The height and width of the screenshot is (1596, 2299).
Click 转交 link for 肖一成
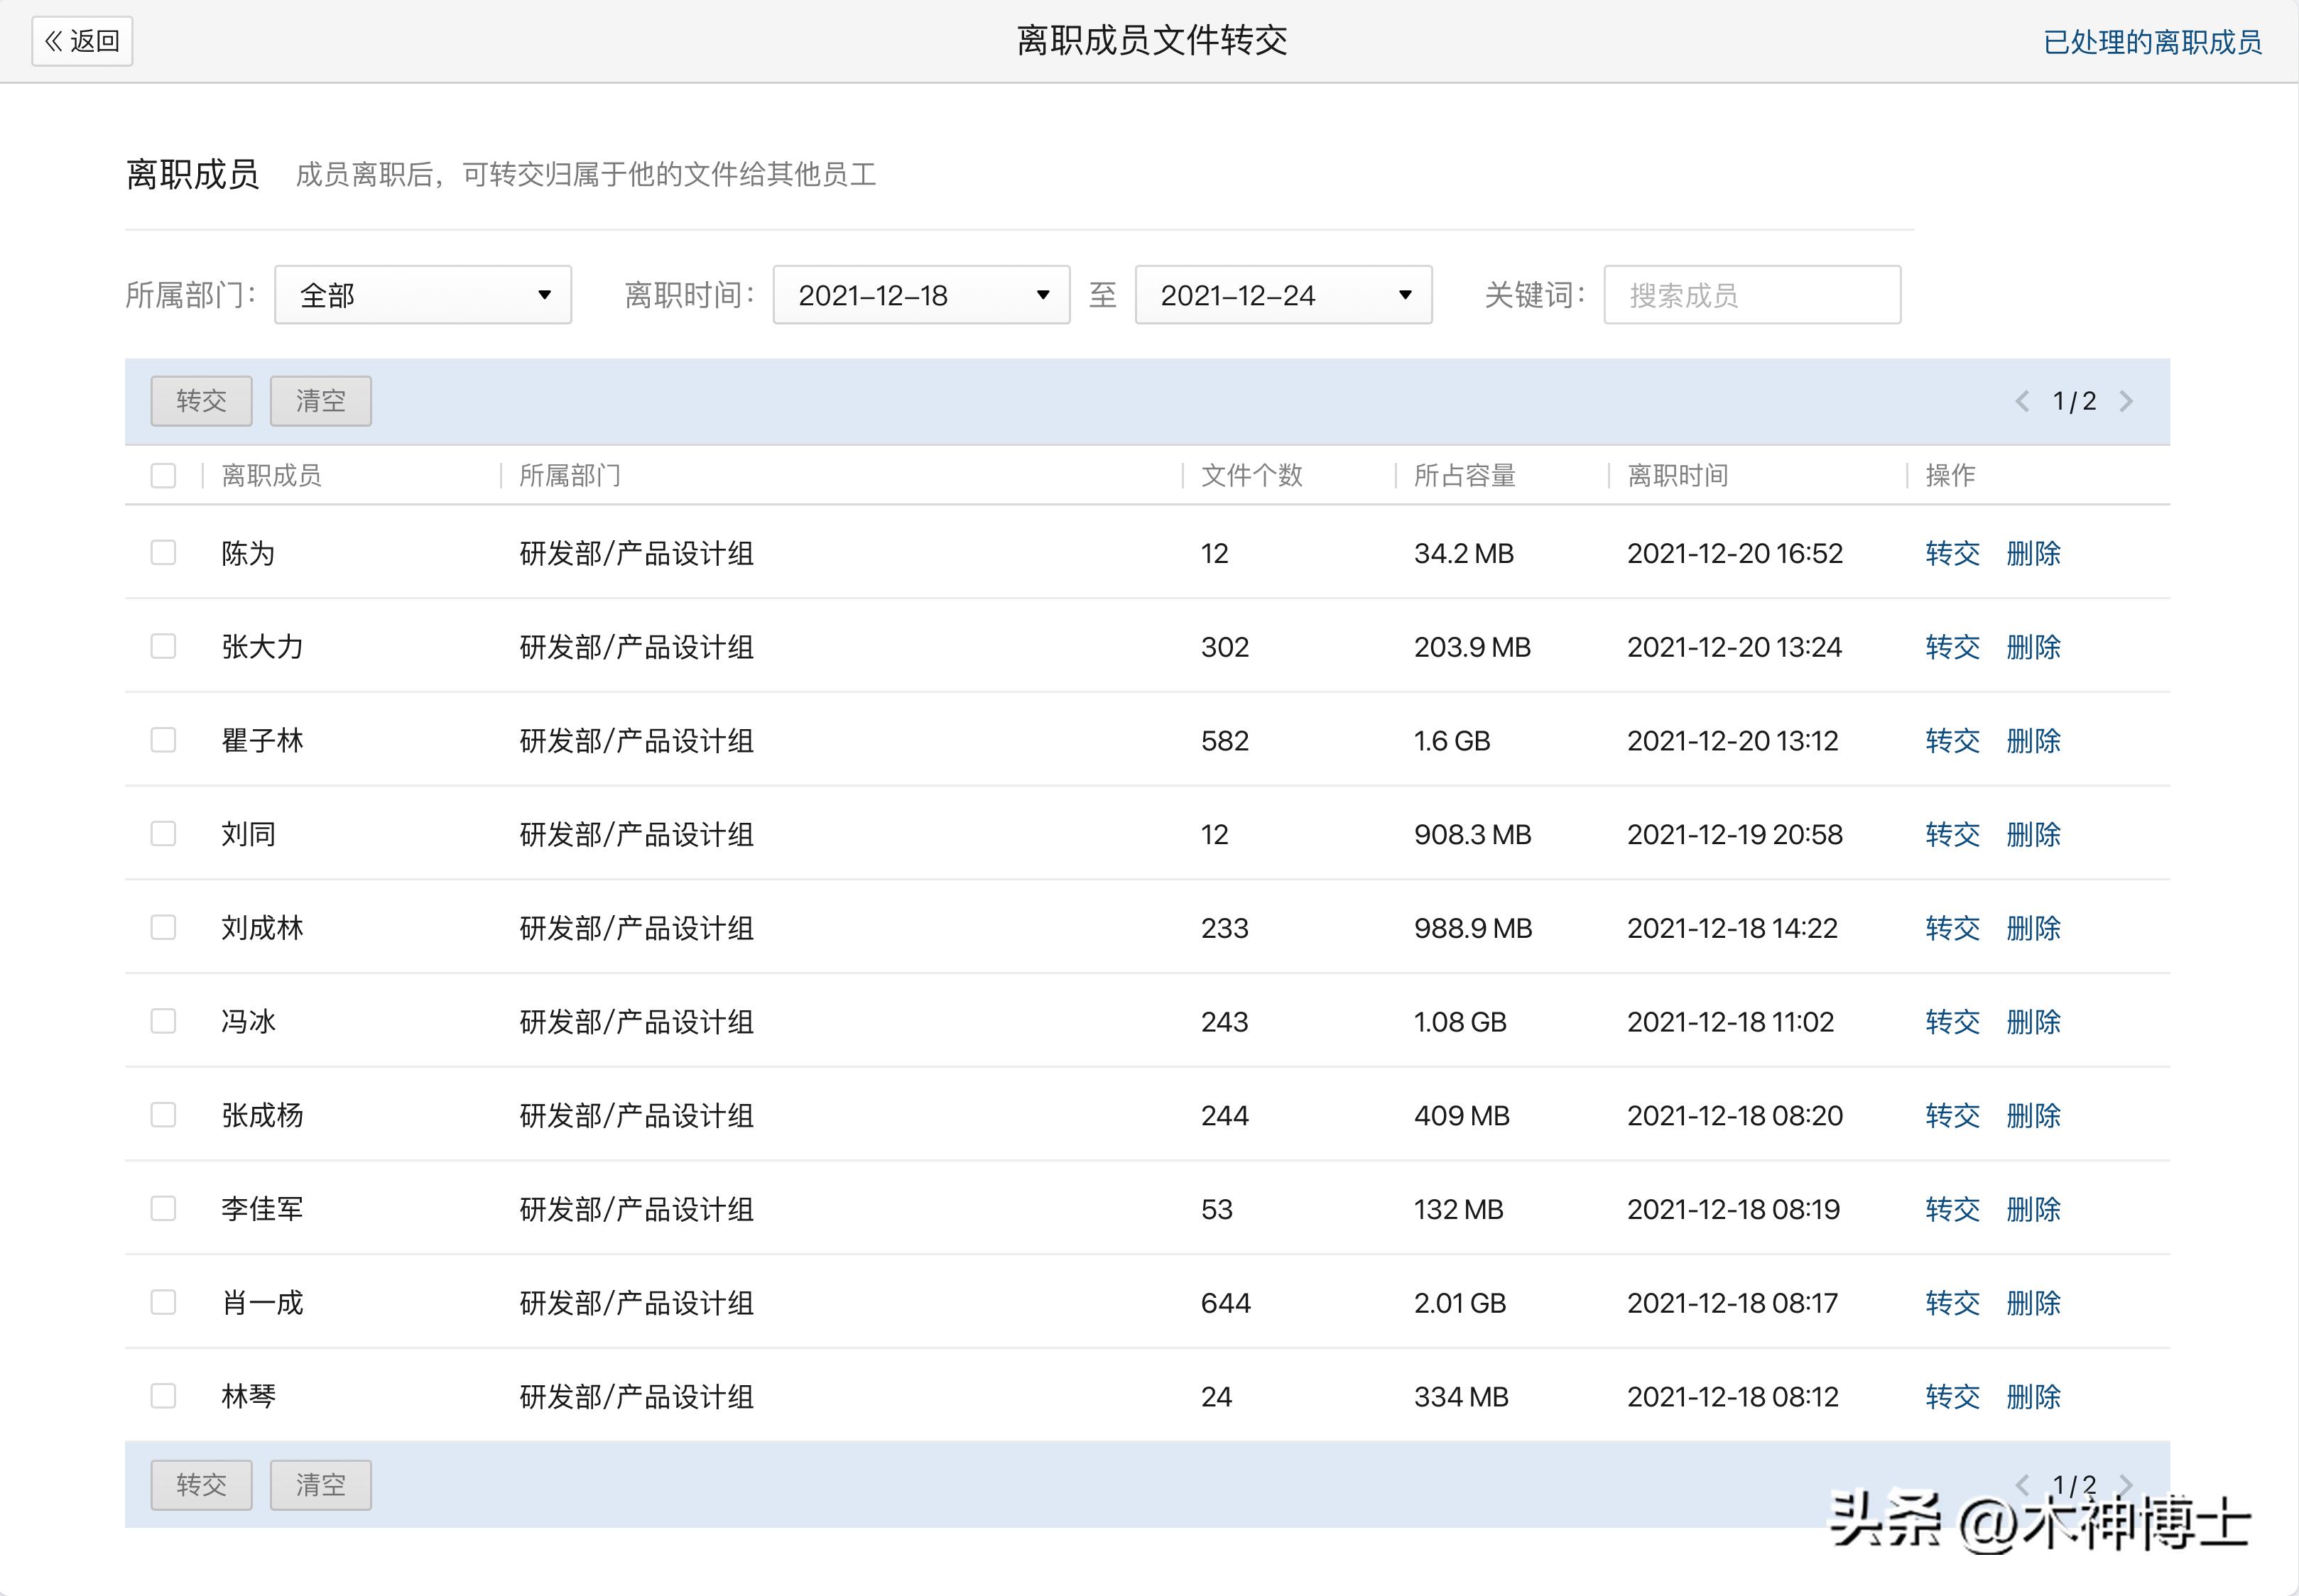(x=1952, y=1302)
